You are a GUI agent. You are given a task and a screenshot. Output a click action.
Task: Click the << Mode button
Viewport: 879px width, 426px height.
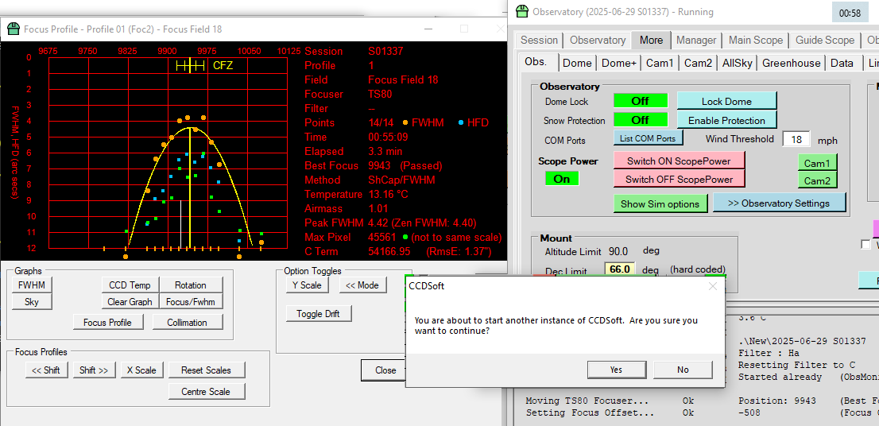(362, 285)
